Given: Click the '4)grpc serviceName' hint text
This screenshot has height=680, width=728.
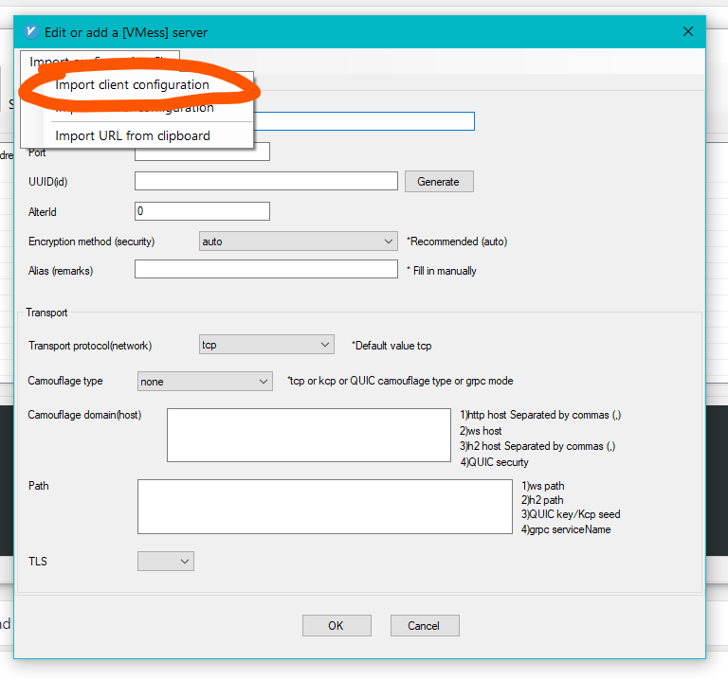Looking at the screenshot, I should (566, 529).
